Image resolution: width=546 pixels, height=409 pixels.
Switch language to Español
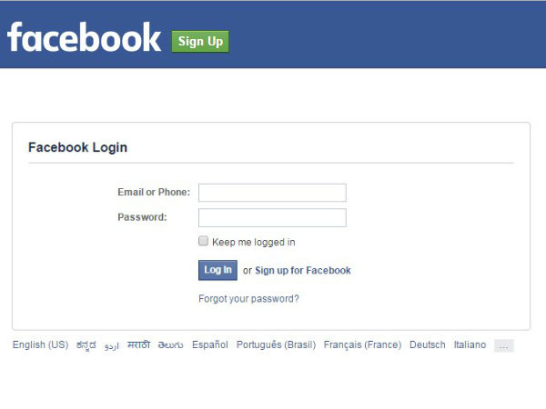(x=210, y=344)
